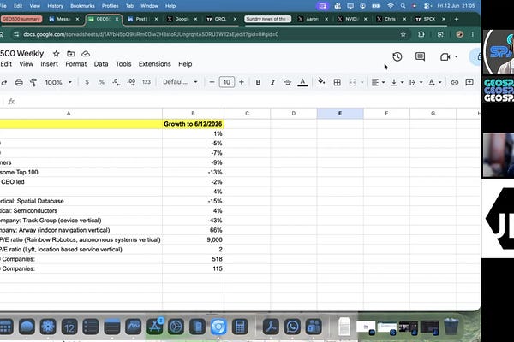Open the Format menu
The height and width of the screenshot is (342, 514).
point(76,64)
